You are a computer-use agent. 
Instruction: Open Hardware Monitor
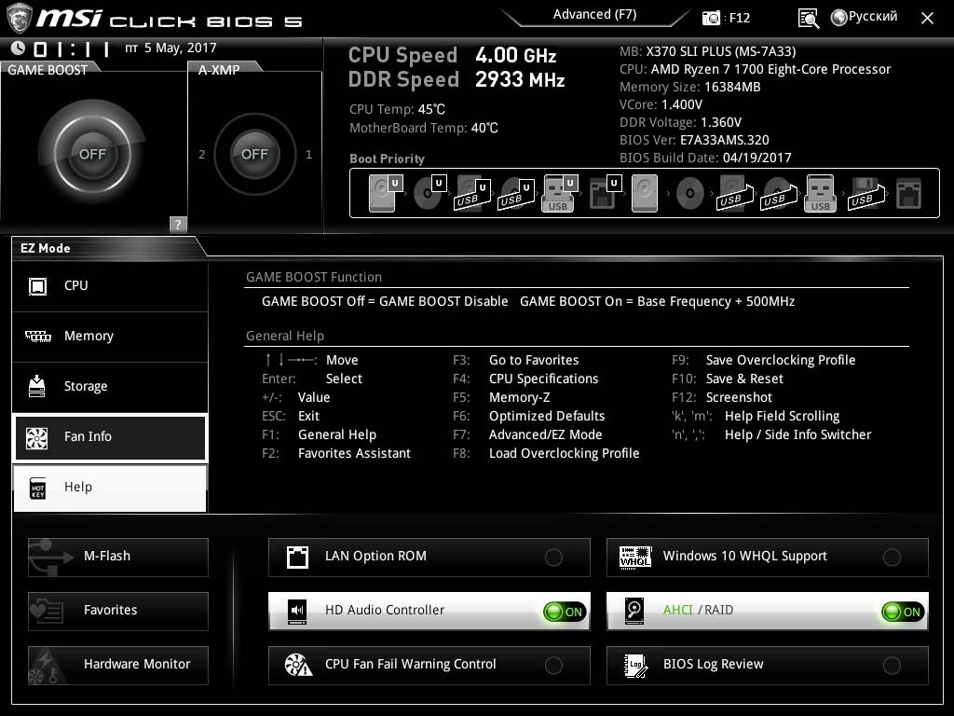[x=118, y=666]
